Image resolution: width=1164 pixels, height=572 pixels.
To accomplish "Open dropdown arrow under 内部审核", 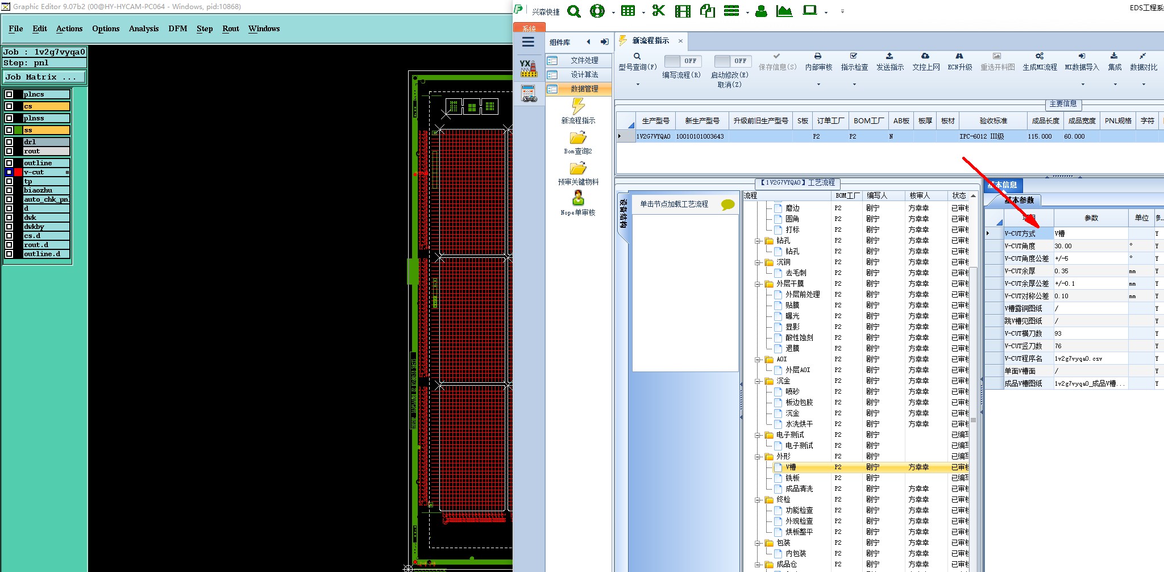I will point(818,85).
